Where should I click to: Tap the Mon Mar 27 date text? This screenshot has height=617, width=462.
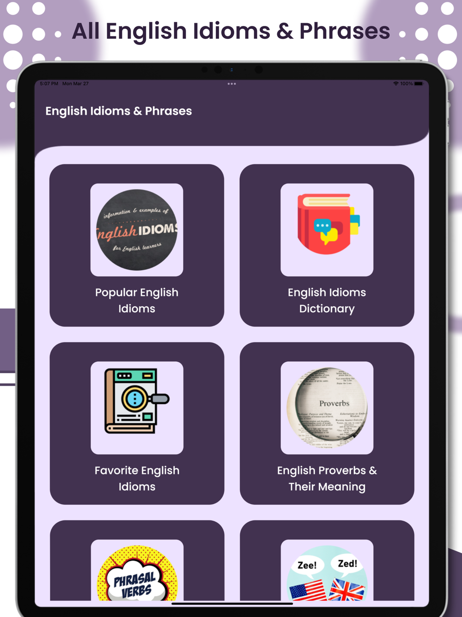click(x=75, y=84)
